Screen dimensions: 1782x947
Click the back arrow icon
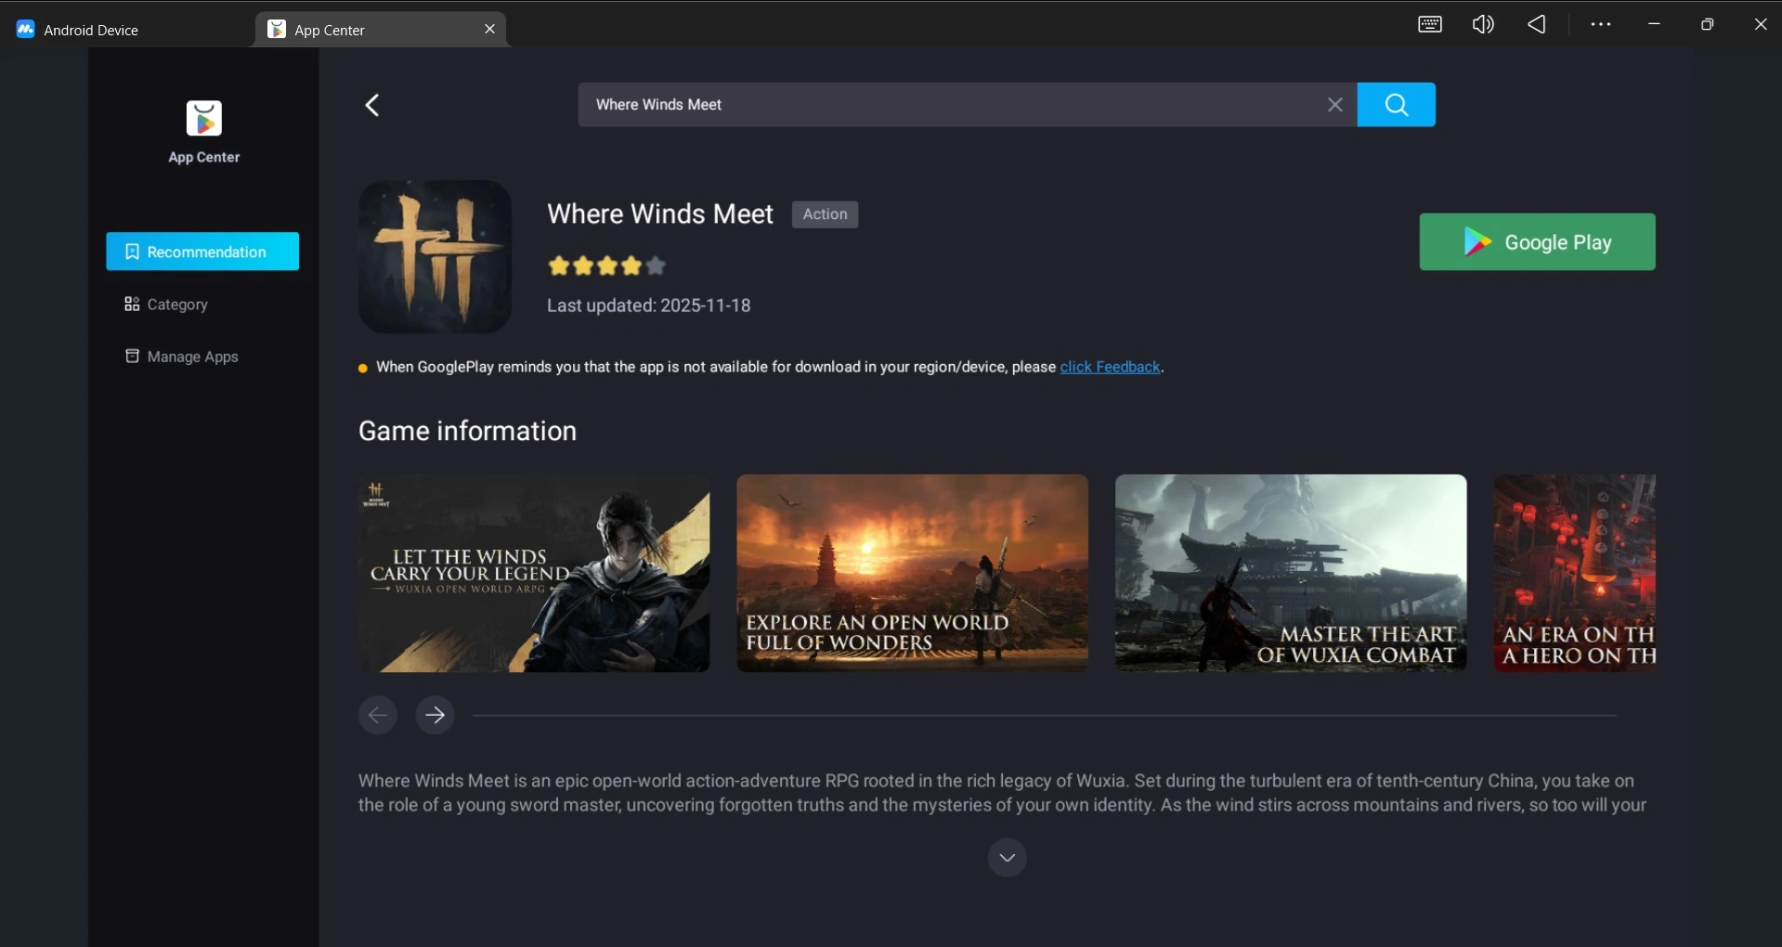click(x=372, y=106)
